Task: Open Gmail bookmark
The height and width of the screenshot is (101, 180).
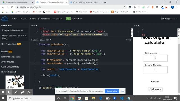Action: coord(37,12)
